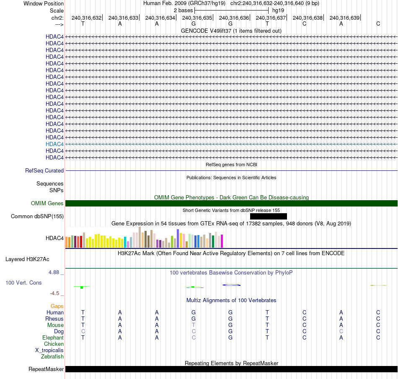Click the Window Position label

[44, 3]
